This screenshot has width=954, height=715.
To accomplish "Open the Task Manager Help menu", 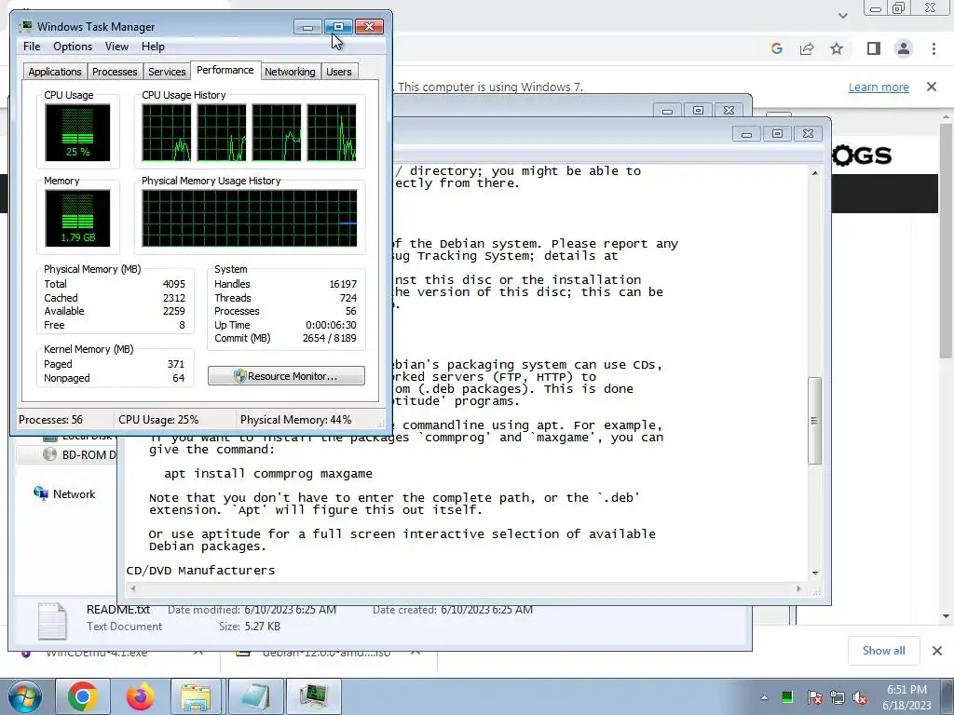I will click(153, 47).
